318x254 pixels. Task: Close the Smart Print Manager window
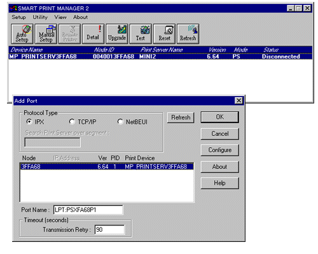coord(307,8)
